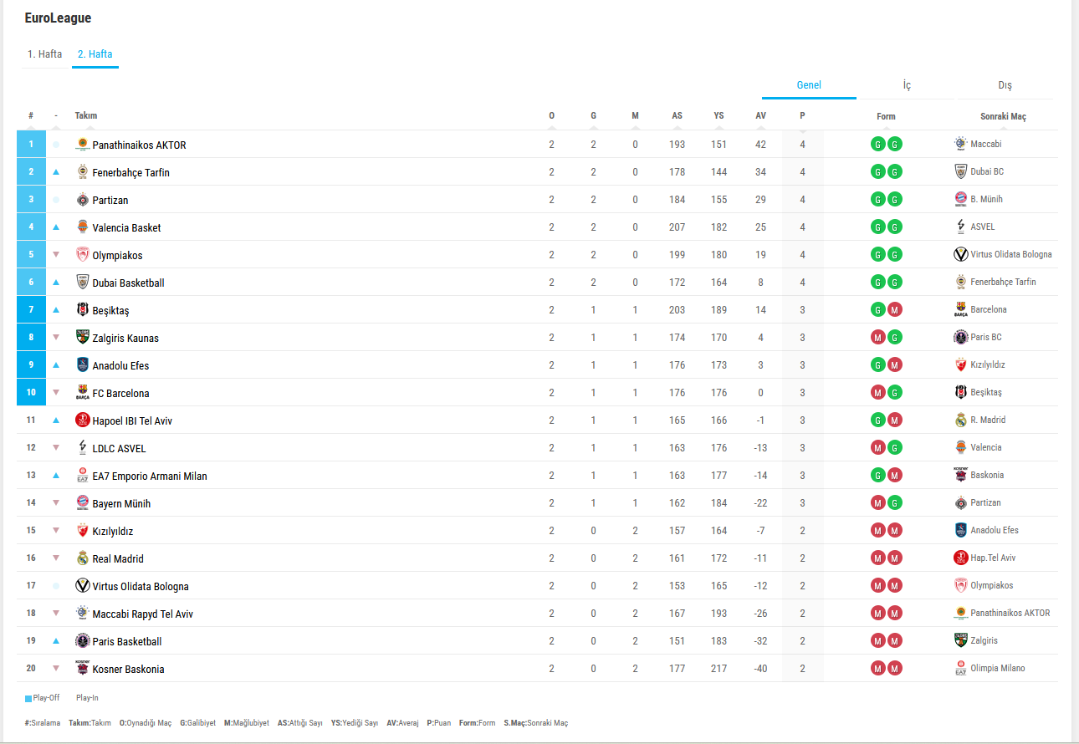Sort by the P points column header
1079x744 pixels.
coord(802,116)
